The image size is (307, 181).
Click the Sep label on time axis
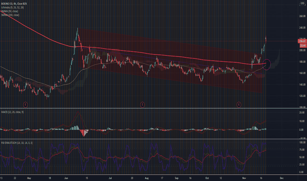(177, 178)
